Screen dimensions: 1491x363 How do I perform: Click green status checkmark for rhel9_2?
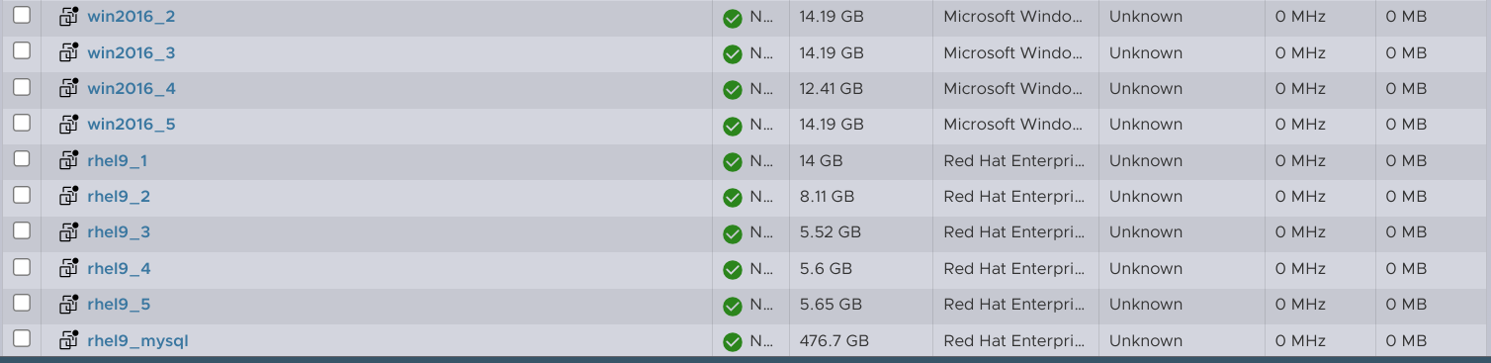[x=733, y=197]
